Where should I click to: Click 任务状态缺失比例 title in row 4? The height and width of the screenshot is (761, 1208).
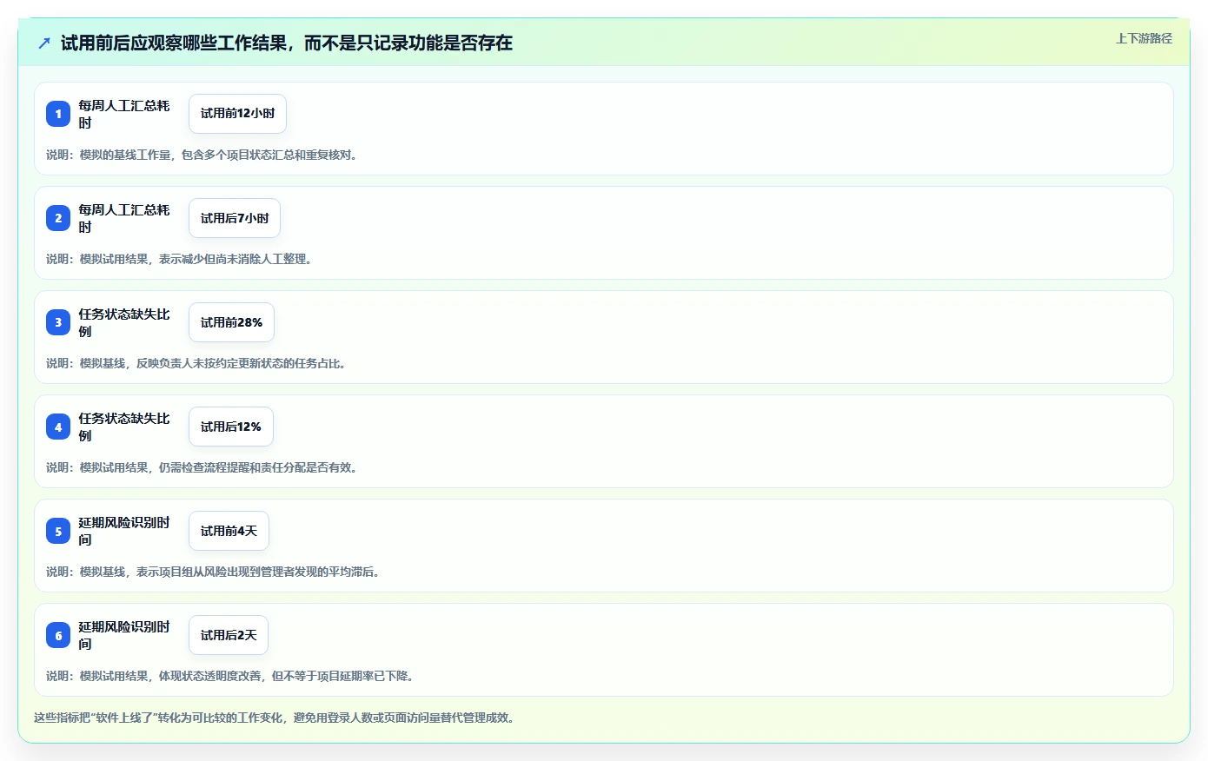(x=124, y=427)
